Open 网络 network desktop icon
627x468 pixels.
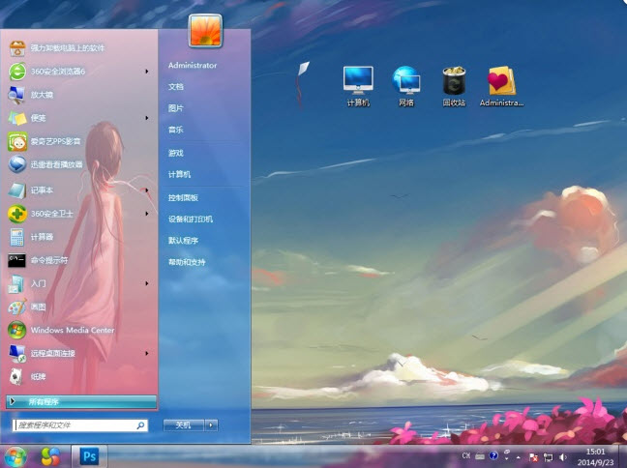tap(405, 86)
